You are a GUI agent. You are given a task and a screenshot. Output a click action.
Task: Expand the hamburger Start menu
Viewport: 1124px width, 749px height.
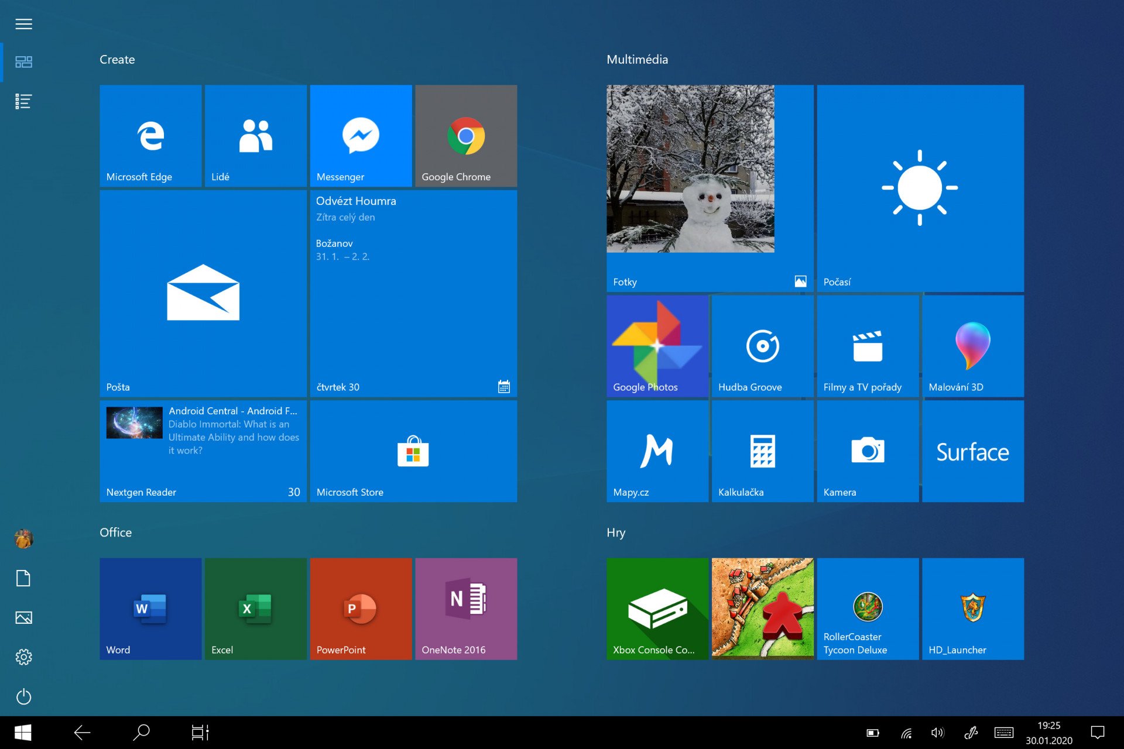click(23, 24)
